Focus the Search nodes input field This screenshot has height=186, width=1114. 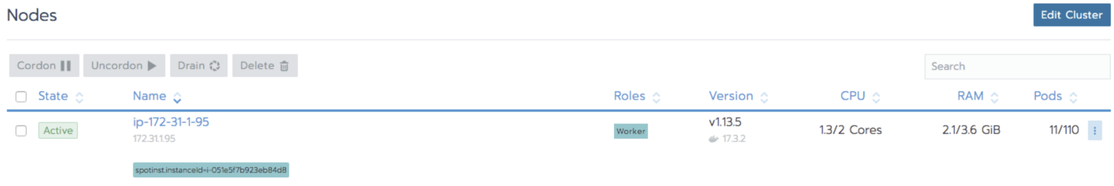point(1017,67)
